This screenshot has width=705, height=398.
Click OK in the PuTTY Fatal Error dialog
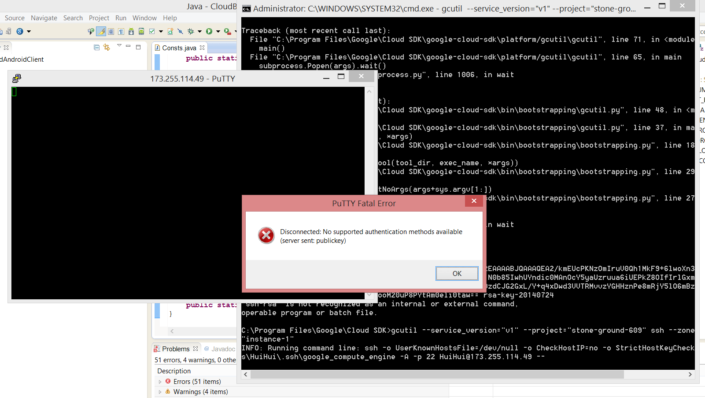[457, 273]
